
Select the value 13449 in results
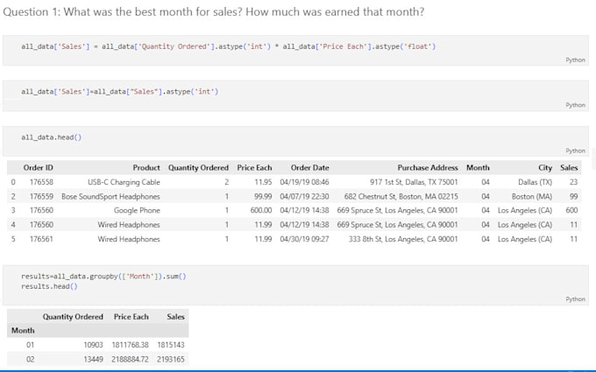(x=94, y=360)
